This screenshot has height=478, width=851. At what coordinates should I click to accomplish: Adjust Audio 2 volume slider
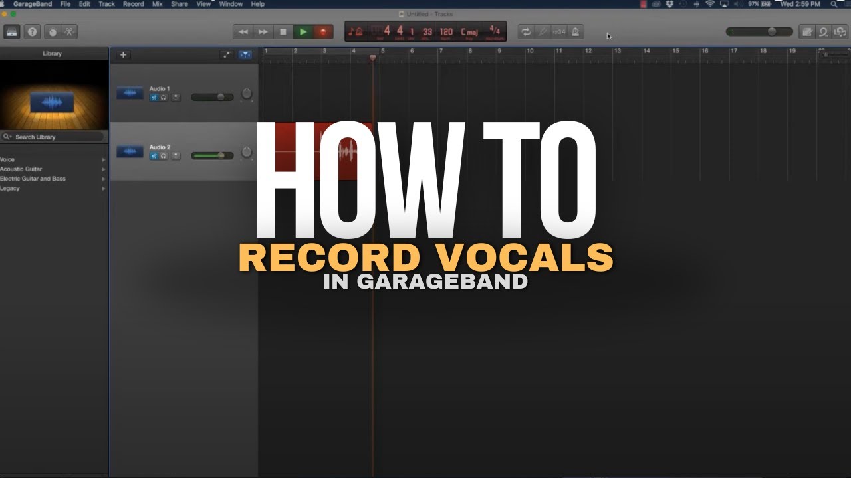point(212,155)
